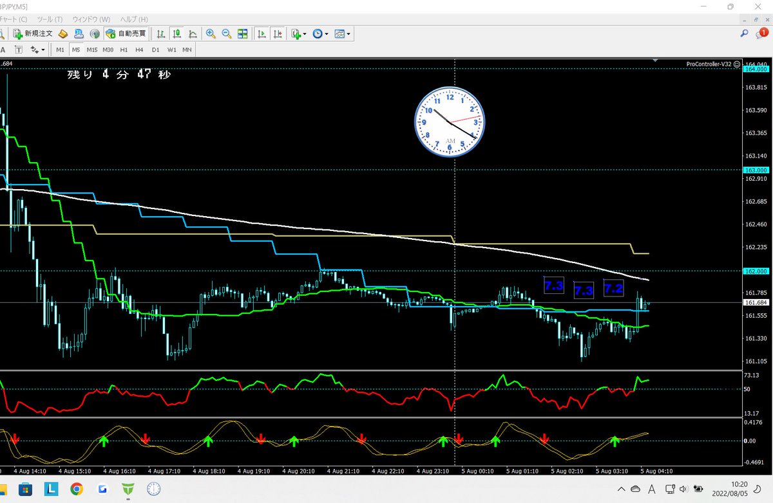This screenshot has height=503, width=773.
Task: Click the signal broadcast icon
Action: coord(94,33)
